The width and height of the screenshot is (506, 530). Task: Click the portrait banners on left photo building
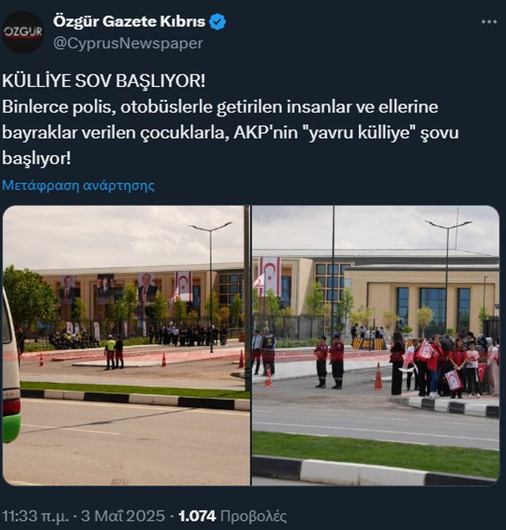pyautogui.click(x=108, y=289)
